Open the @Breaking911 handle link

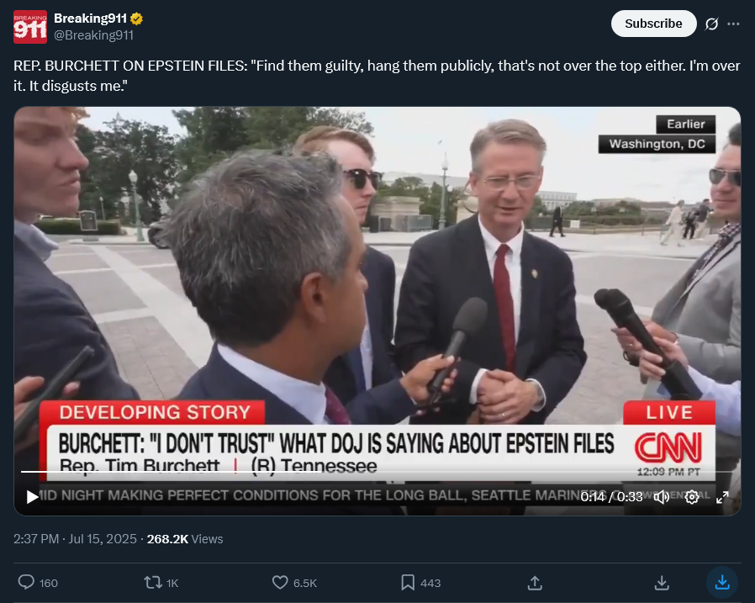[93, 35]
